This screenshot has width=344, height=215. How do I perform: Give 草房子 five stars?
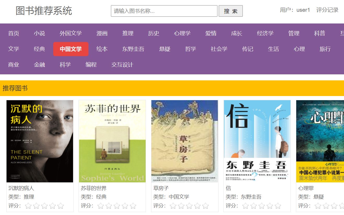point(205,206)
